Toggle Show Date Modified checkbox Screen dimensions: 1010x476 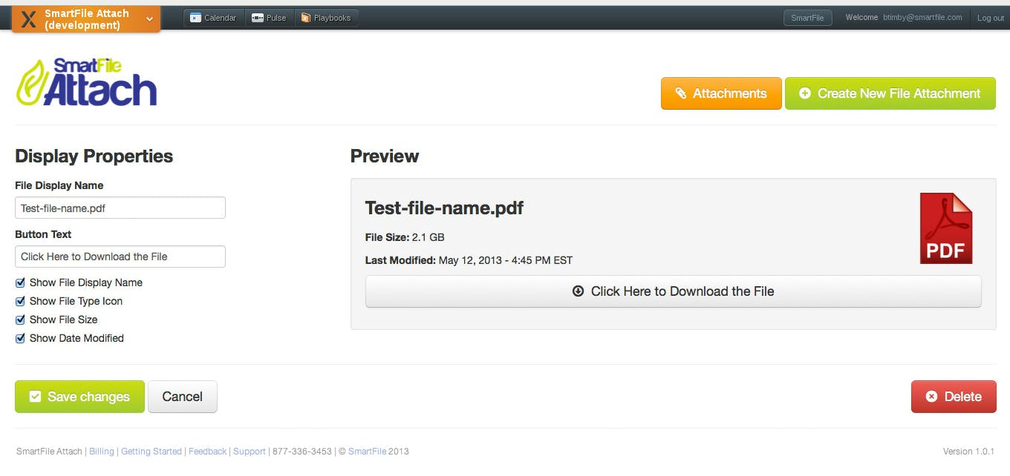click(20, 338)
